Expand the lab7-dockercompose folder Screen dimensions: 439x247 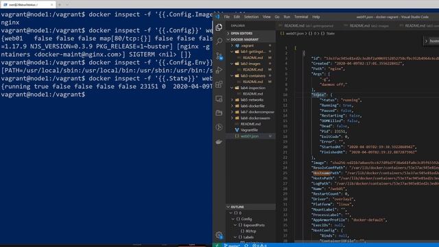pos(250,112)
